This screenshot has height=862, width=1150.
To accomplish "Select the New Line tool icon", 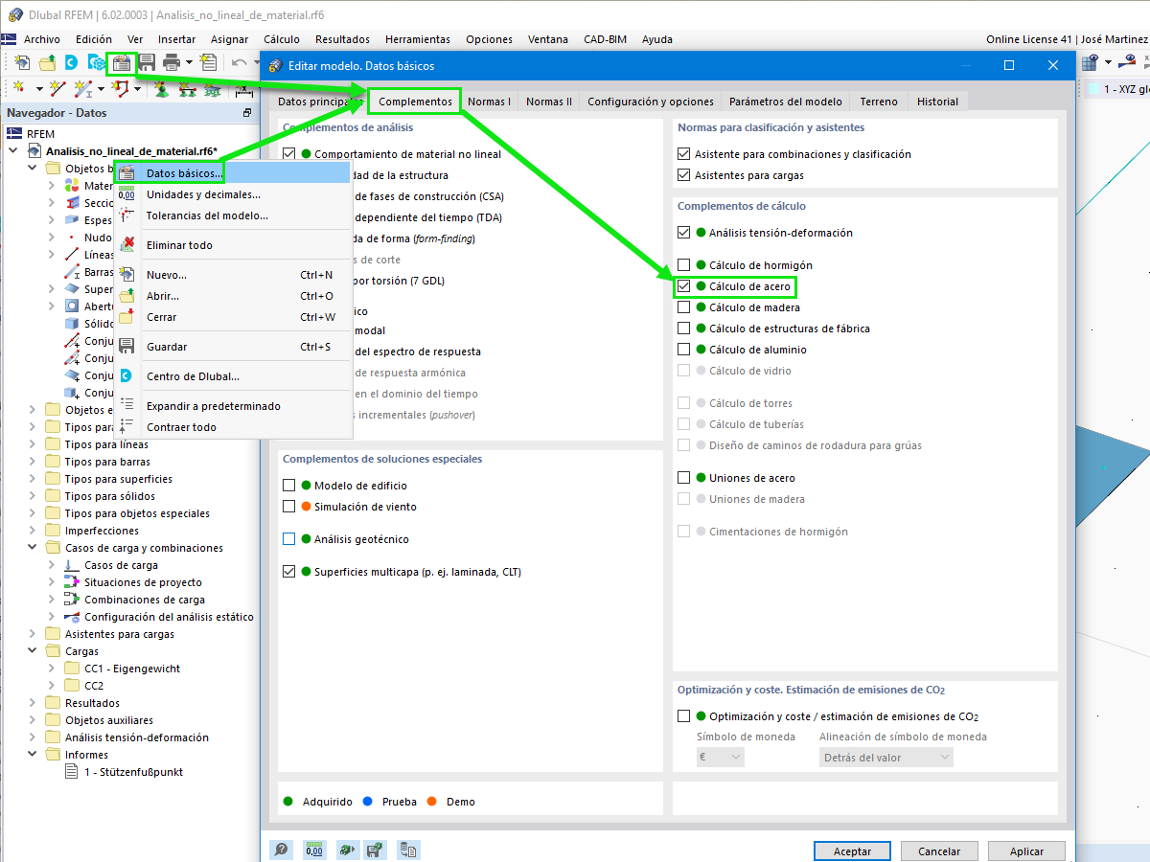I will pos(57,88).
